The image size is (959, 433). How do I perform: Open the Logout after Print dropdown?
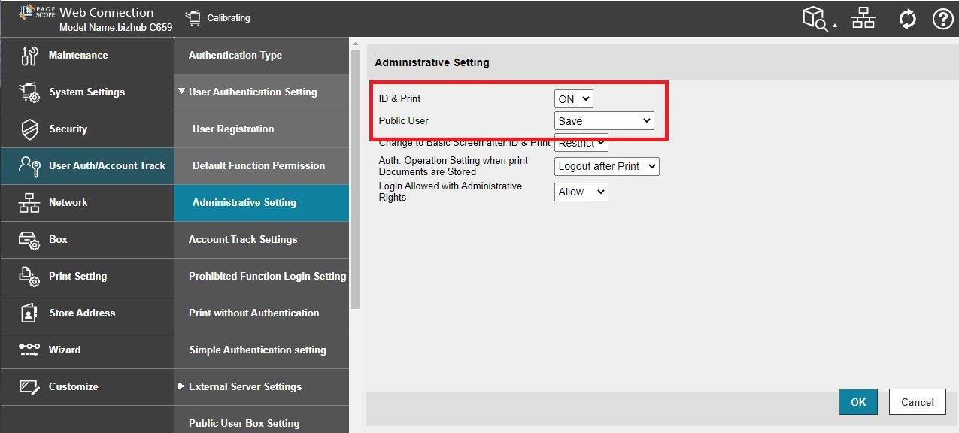point(606,166)
